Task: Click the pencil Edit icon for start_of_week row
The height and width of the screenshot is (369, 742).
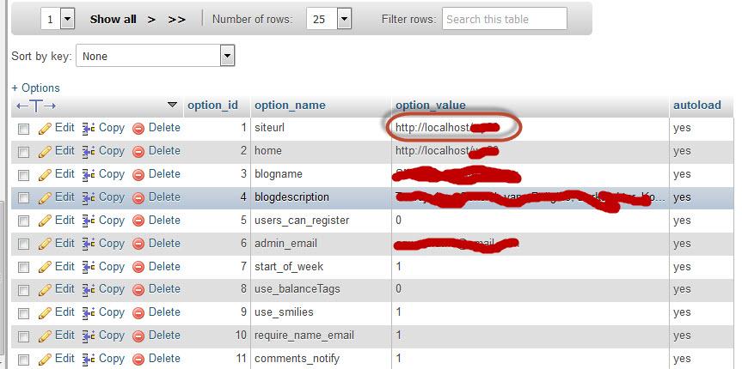Action: tap(46, 267)
